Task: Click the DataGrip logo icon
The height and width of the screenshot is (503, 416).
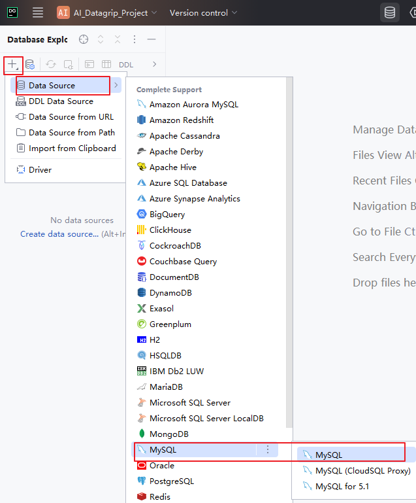Action: point(12,13)
